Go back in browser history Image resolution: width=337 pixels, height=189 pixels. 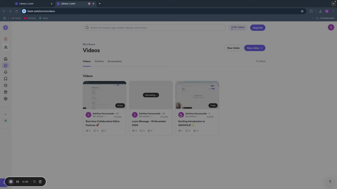[4, 11]
